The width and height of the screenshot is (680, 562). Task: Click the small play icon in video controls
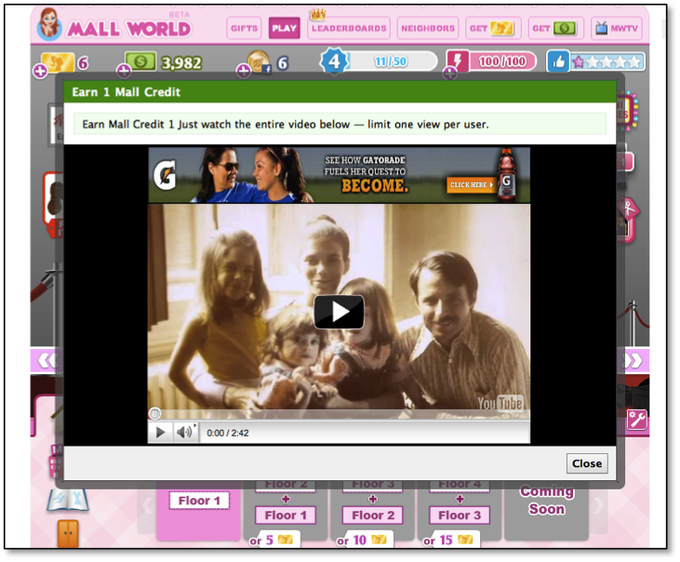coord(160,433)
